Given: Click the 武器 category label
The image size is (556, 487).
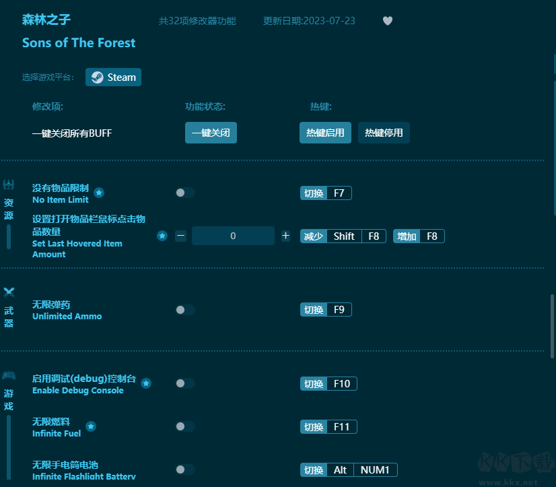Looking at the screenshot, I should (9, 317).
